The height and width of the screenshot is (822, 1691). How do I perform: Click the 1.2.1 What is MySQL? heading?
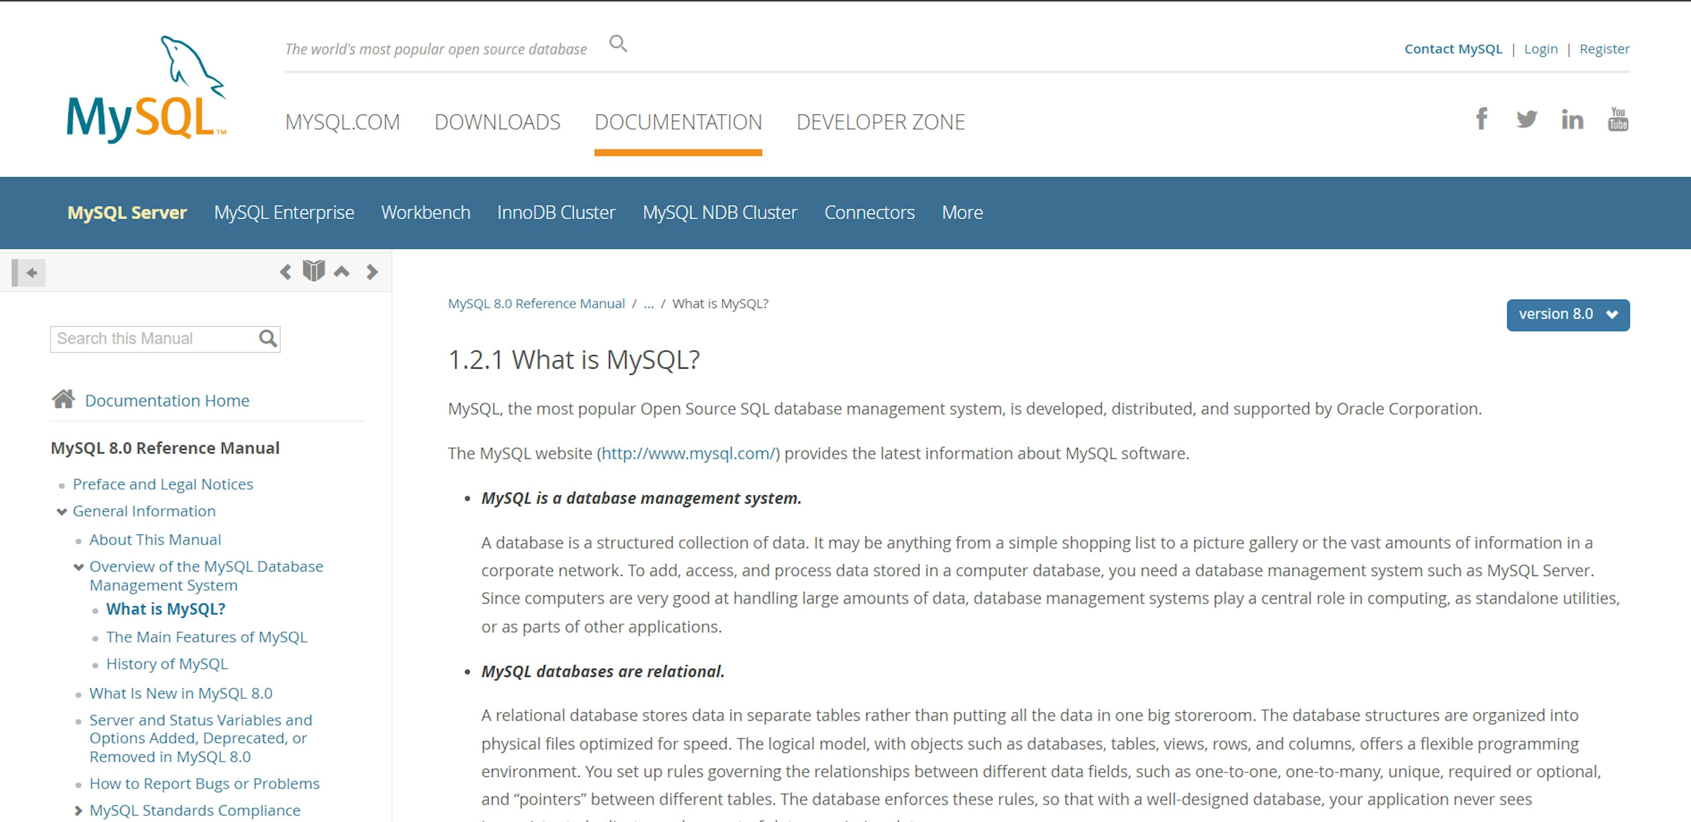click(x=574, y=360)
